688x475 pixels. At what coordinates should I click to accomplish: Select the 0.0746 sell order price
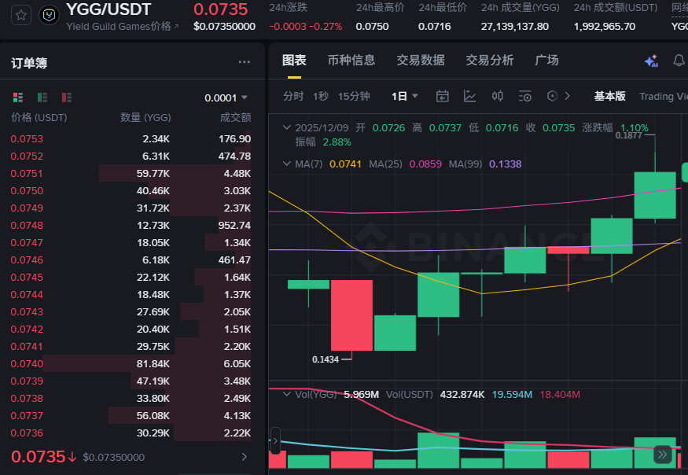point(27,260)
